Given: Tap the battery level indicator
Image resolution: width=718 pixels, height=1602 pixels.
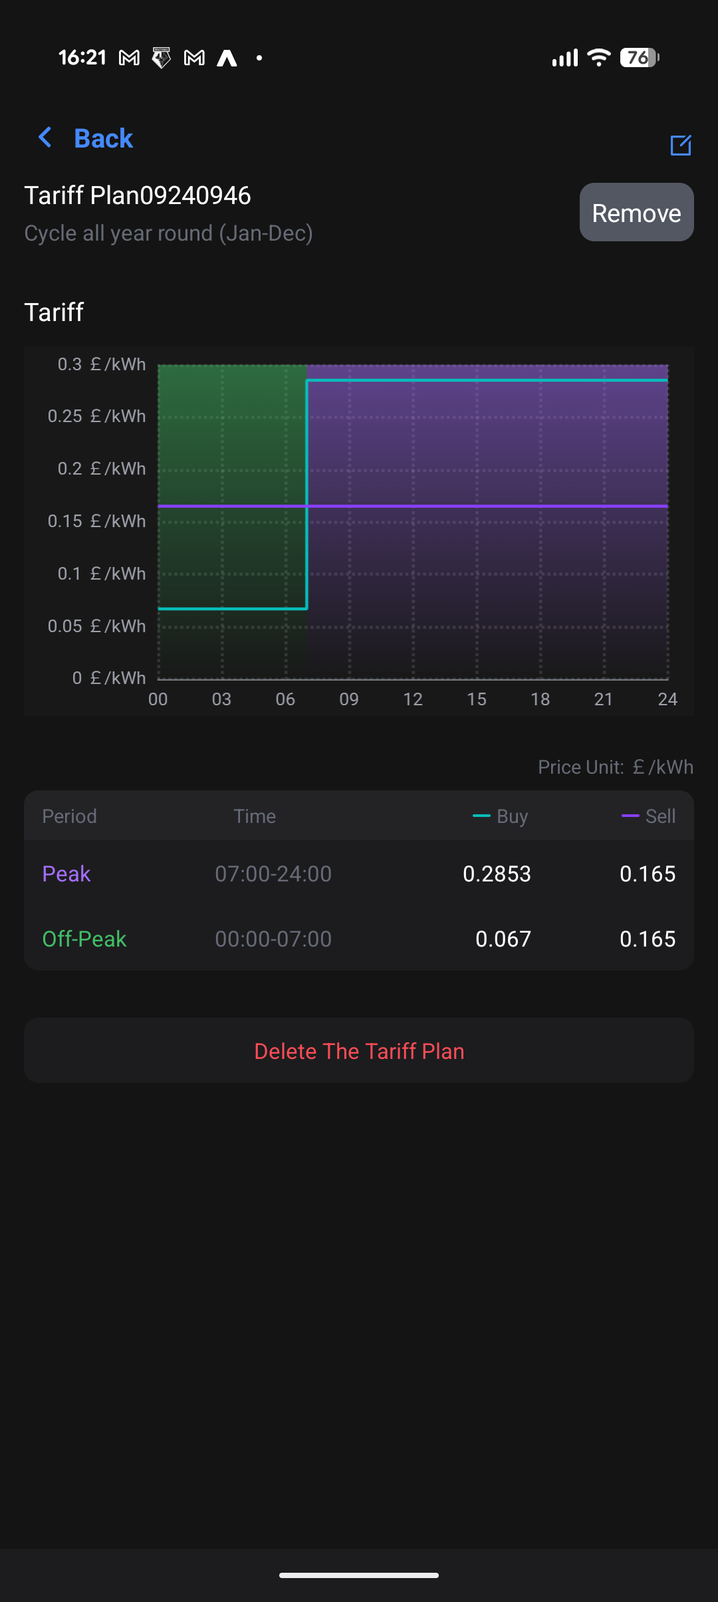Looking at the screenshot, I should (639, 58).
